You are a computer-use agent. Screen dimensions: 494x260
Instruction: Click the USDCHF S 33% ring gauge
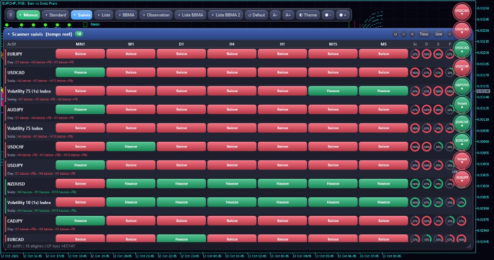438,146
